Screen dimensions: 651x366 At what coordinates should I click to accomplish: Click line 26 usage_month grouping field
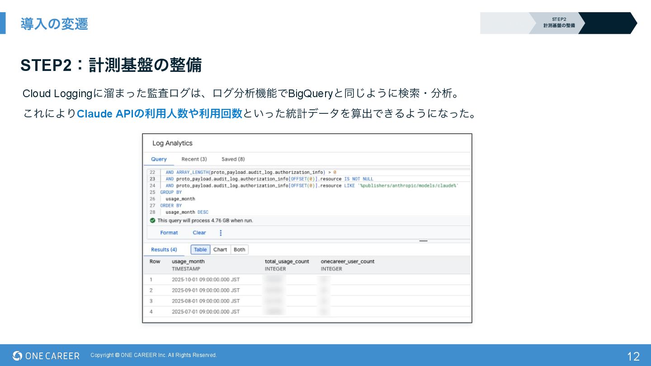tap(180, 199)
